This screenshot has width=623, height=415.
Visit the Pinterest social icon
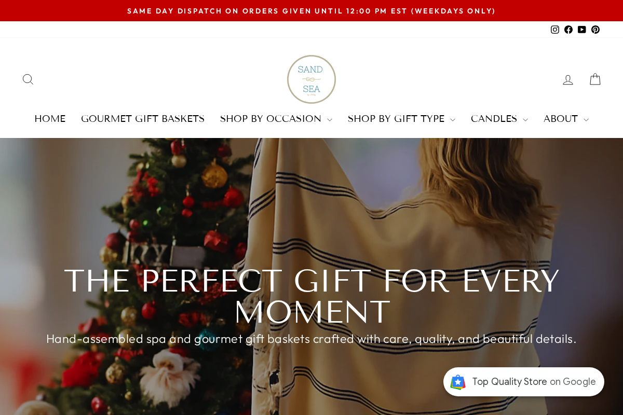pyautogui.click(x=595, y=30)
